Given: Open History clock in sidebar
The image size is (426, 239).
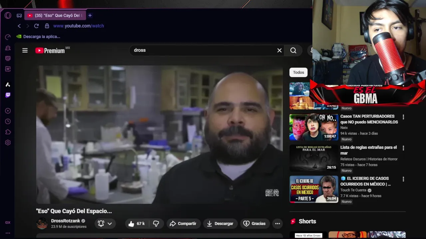Looking at the screenshot, I should tap(8, 121).
